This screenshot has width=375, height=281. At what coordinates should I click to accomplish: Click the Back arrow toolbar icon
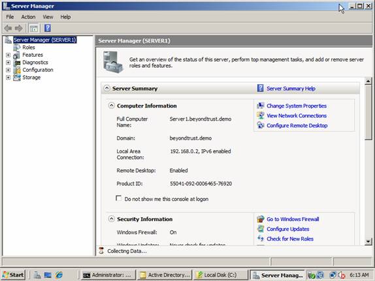8,28
